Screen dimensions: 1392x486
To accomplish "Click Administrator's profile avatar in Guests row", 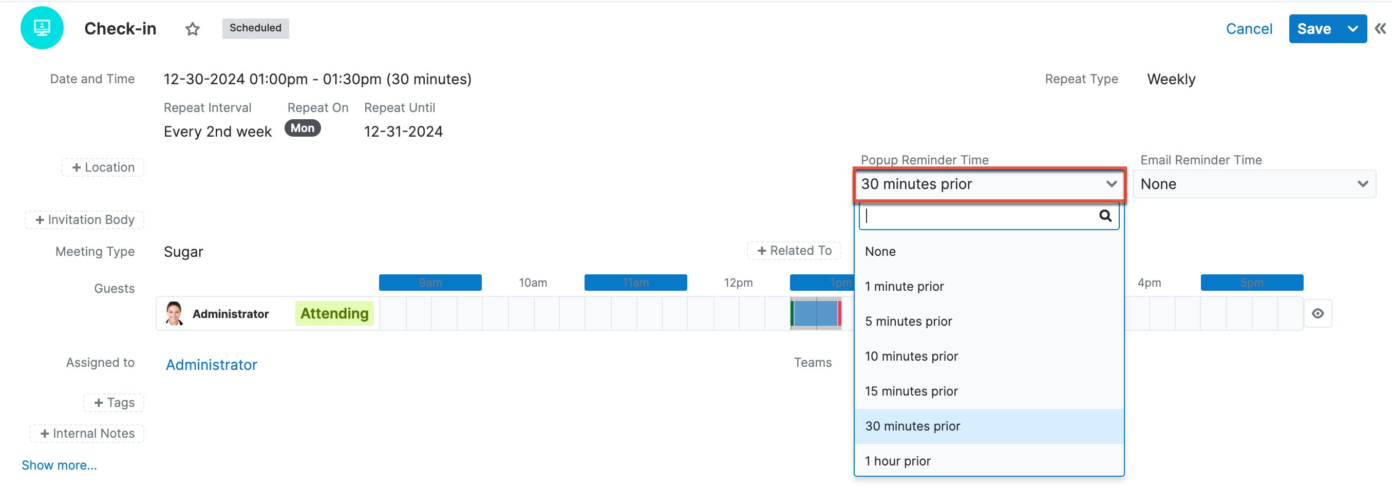I will 174,313.
